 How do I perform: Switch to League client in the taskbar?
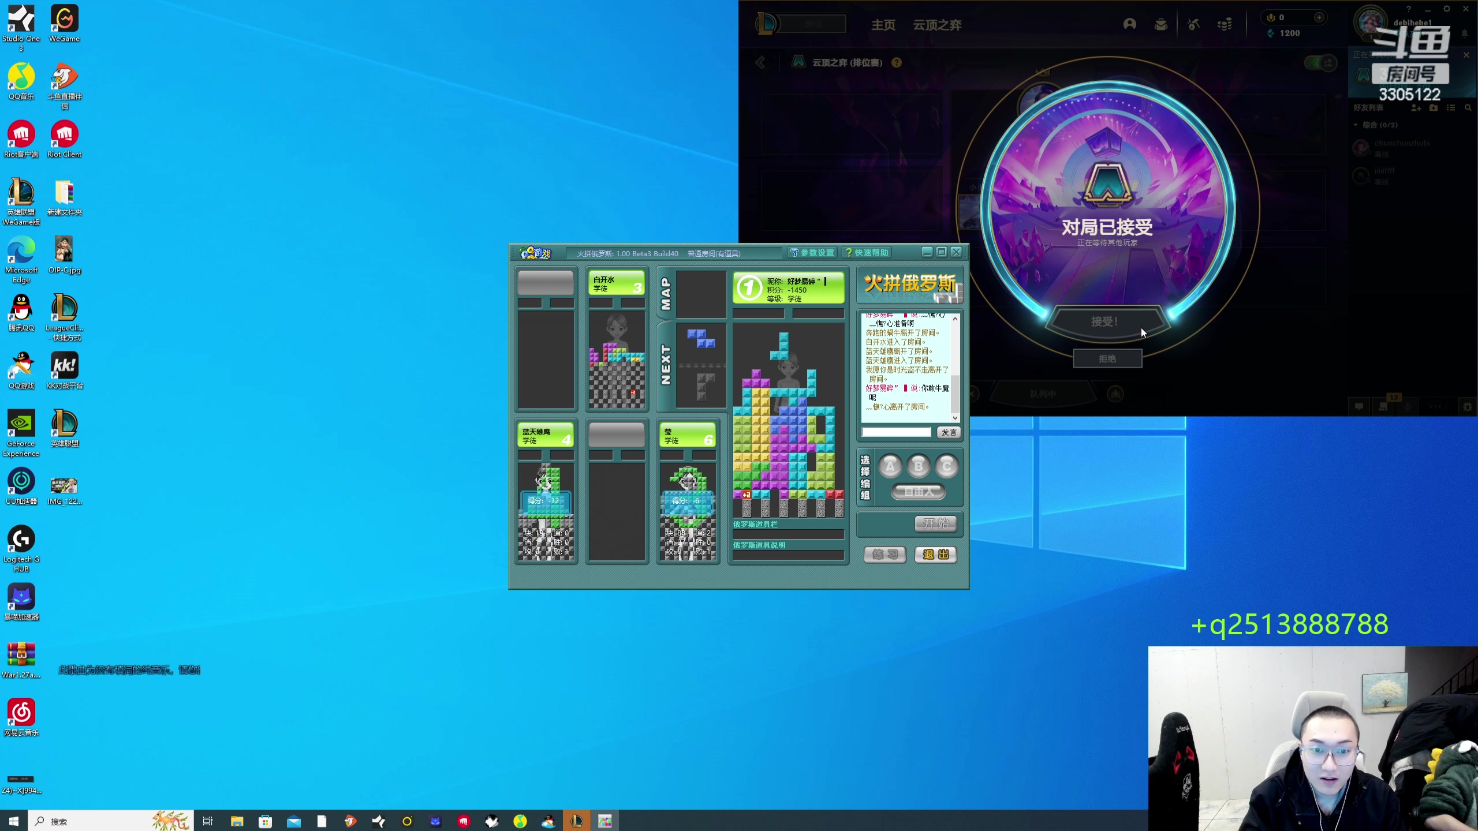point(576,821)
